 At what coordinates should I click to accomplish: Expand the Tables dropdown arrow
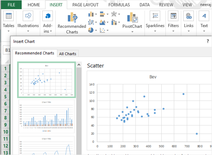tap(8, 31)
